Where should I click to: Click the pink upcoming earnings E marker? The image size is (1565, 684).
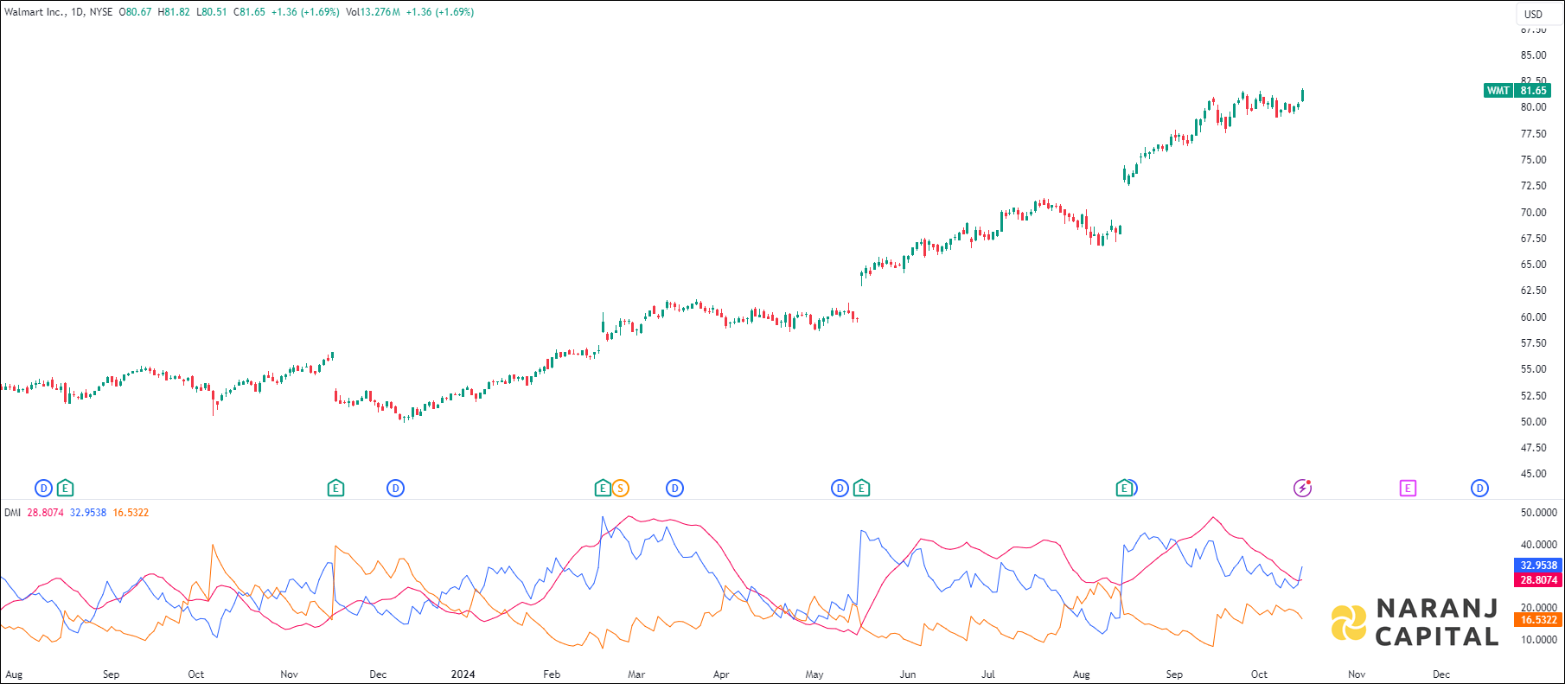(x=1408, y=489)
